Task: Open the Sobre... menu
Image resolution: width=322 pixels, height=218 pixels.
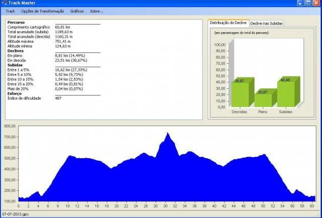Action: coord(97,11)
